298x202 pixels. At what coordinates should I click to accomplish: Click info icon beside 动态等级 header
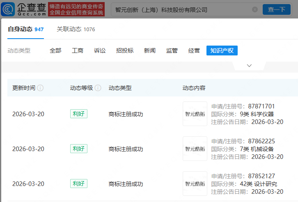point(98,88)
